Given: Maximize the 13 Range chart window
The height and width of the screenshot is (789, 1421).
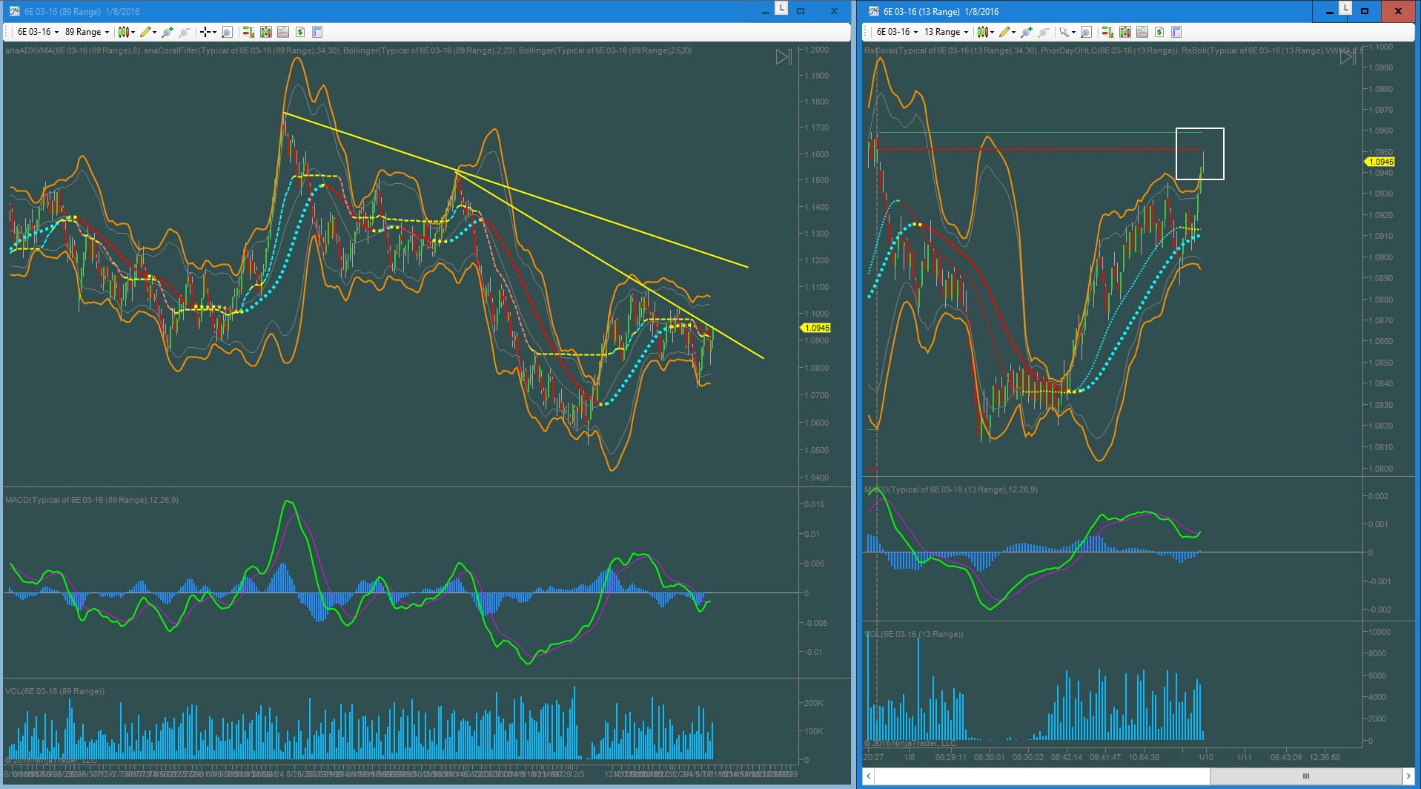Looking at the screenshot, I should click(1365, 11).
